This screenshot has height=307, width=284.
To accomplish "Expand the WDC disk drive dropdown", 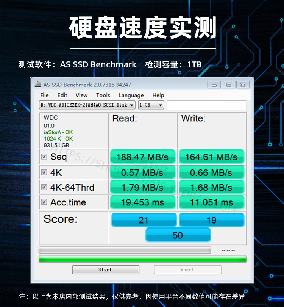I will [87, 105].
